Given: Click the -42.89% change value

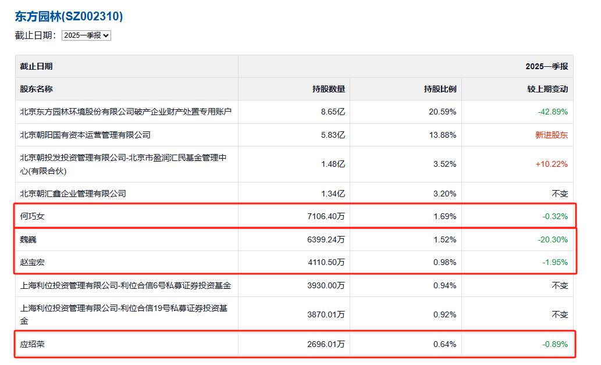Looking at the screenshot, I should [553, 112].
